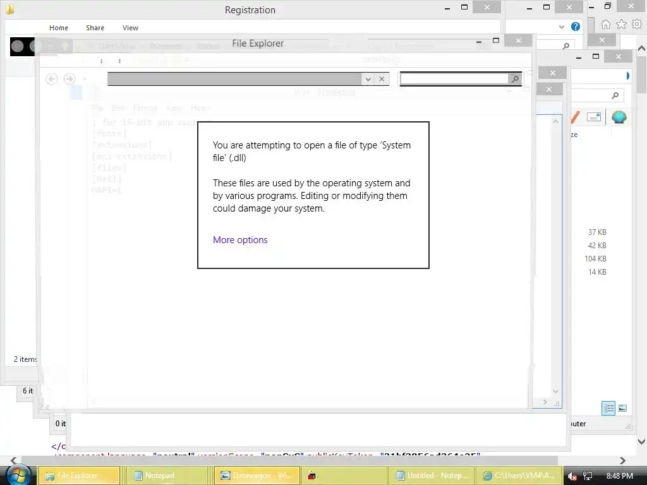Select the 14 KB size entry

pyautogui.click(x=597, y=272)
